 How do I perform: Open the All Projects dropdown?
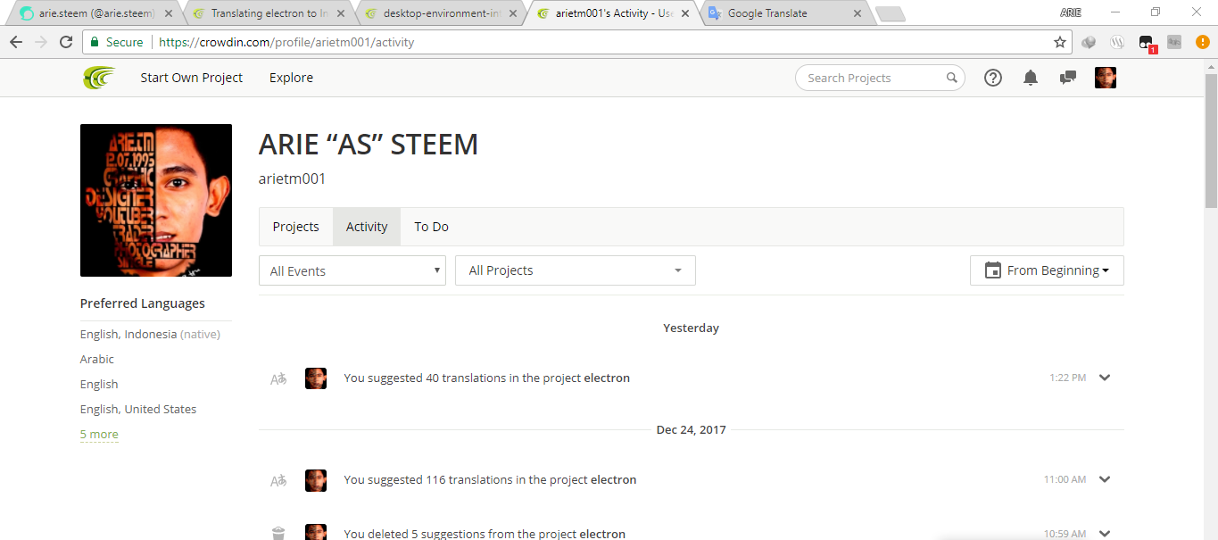(x=576, y=270)
